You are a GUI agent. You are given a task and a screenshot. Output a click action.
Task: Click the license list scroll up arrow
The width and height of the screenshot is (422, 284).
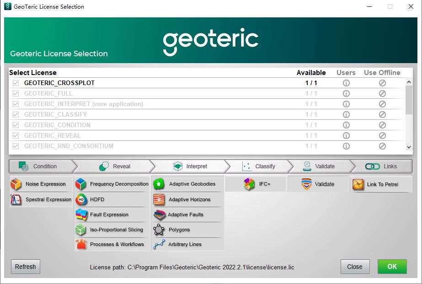point(409,82)
